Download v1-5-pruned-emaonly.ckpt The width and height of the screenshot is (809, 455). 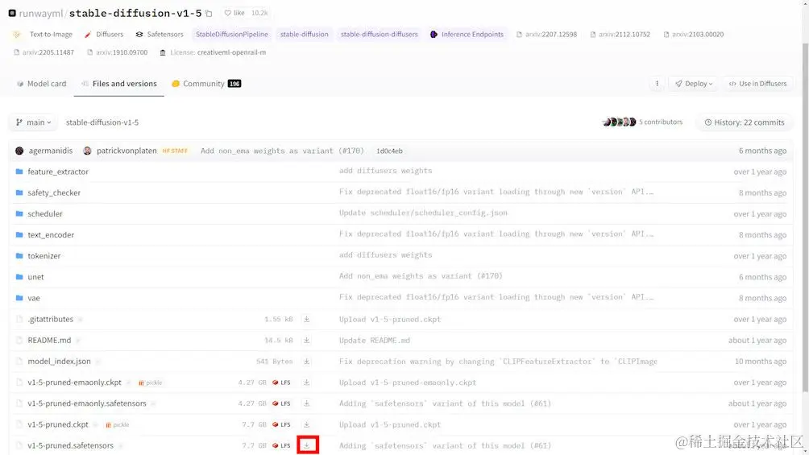click(x=306, y=383)
